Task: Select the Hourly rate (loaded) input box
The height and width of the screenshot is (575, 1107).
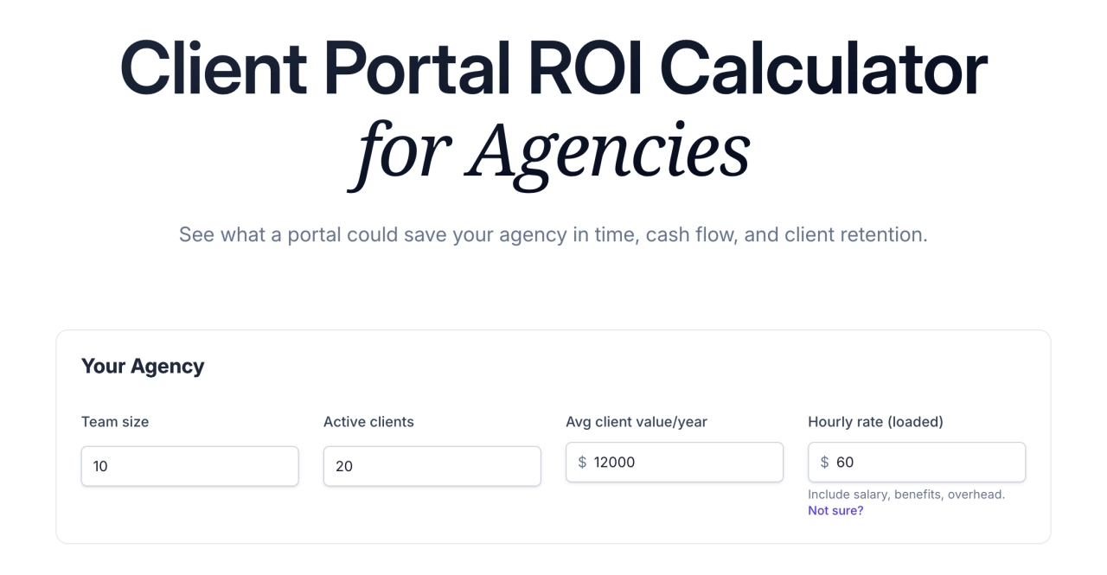Action: click(x=925, y=463)
